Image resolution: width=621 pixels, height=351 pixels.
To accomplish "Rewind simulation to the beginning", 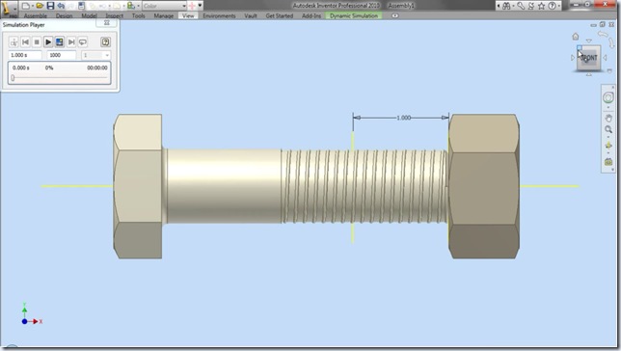I will pyautogui.click(x=25, y=41).
